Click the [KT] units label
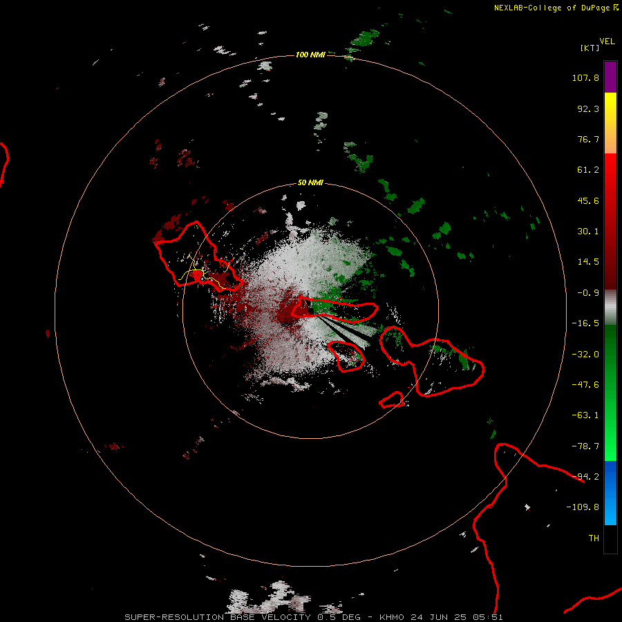The image size is (622, 622). click(x=590, y=48)
